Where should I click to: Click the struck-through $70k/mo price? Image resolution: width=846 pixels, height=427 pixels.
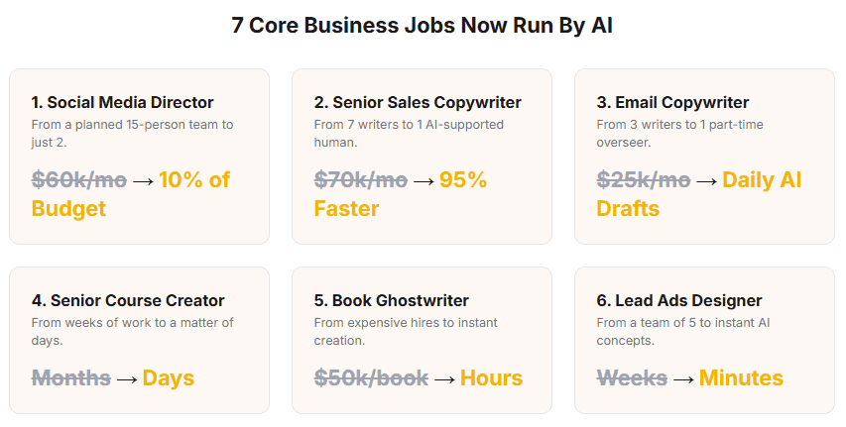coord(361,179)
